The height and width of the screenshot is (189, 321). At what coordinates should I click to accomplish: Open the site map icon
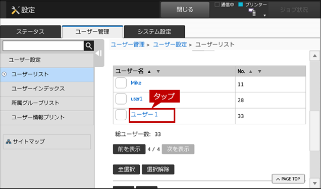pyautogui.click(x=9, y=141)
